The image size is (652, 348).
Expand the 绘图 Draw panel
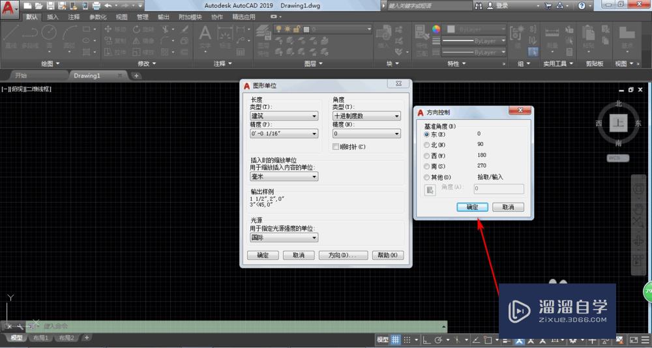(50, 64)
